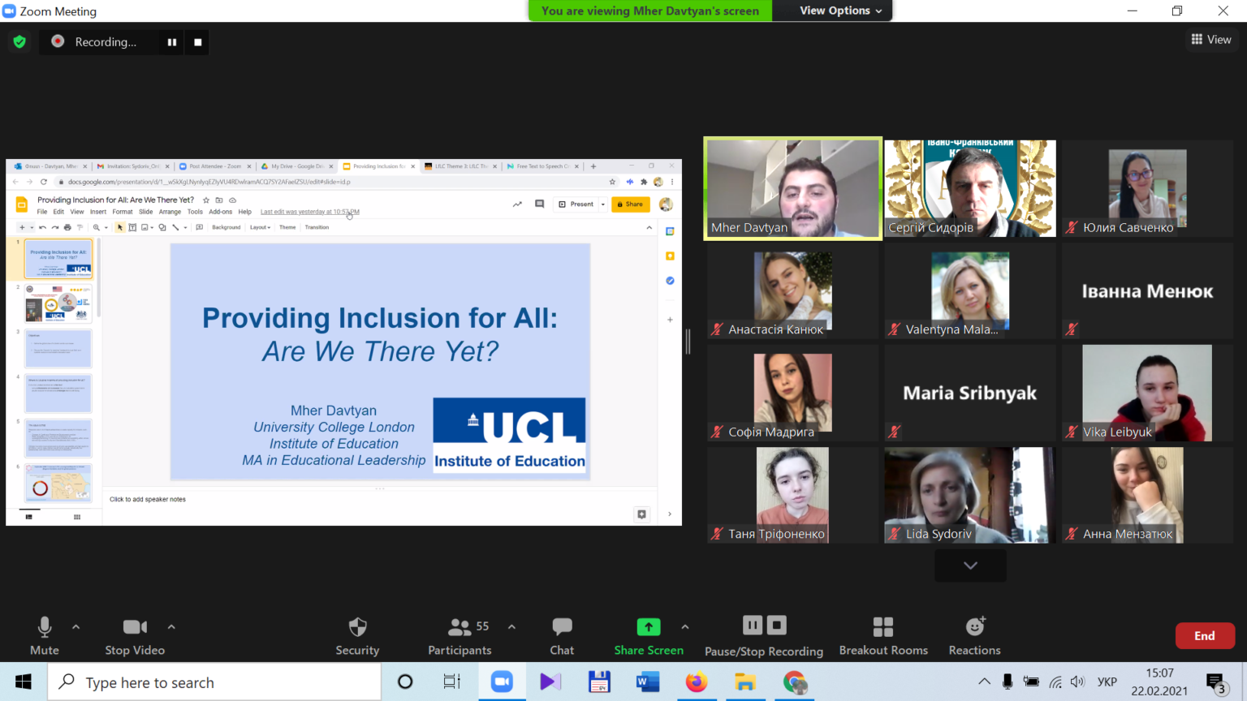Viewport: 1247px width, 701px height.
Task: Show more participants with down chevron
Action: coord(970,566)
